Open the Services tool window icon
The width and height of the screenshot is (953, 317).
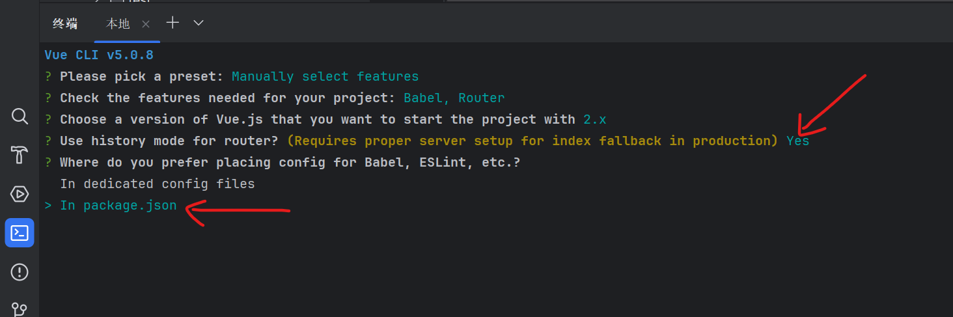pyautogui.click(x=20, y=194)
